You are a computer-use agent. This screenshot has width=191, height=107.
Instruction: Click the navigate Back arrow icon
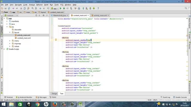[x=40, y=8]
